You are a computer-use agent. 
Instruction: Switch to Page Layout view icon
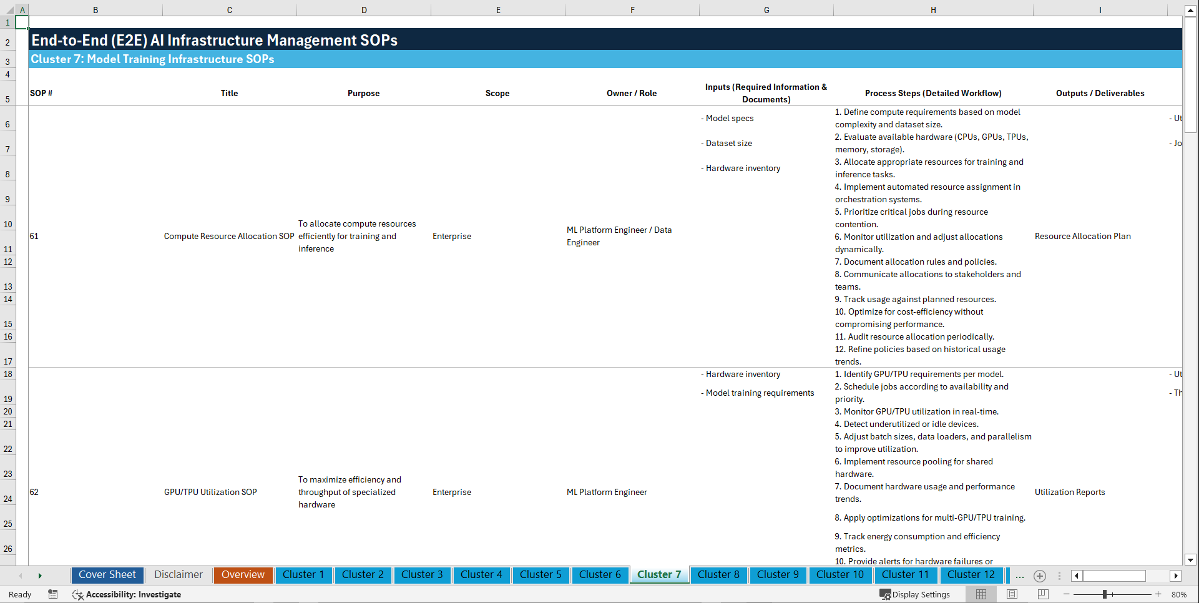point(1011,594)
